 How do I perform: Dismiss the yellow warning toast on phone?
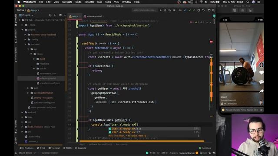[261, 110]
